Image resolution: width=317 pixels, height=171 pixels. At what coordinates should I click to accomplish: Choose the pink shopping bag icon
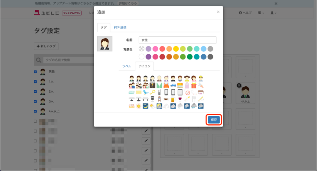[x=187, y=85]
